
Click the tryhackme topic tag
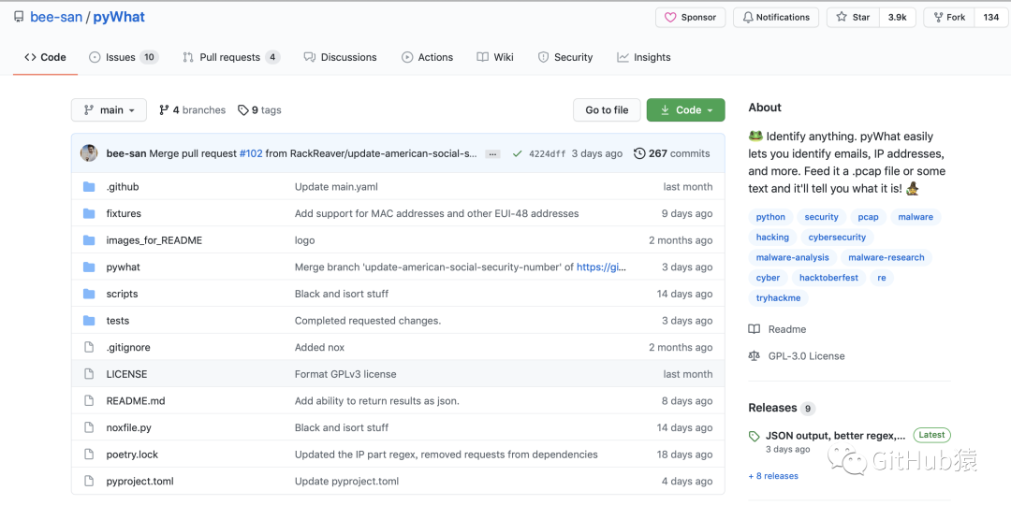coord(778,297)
